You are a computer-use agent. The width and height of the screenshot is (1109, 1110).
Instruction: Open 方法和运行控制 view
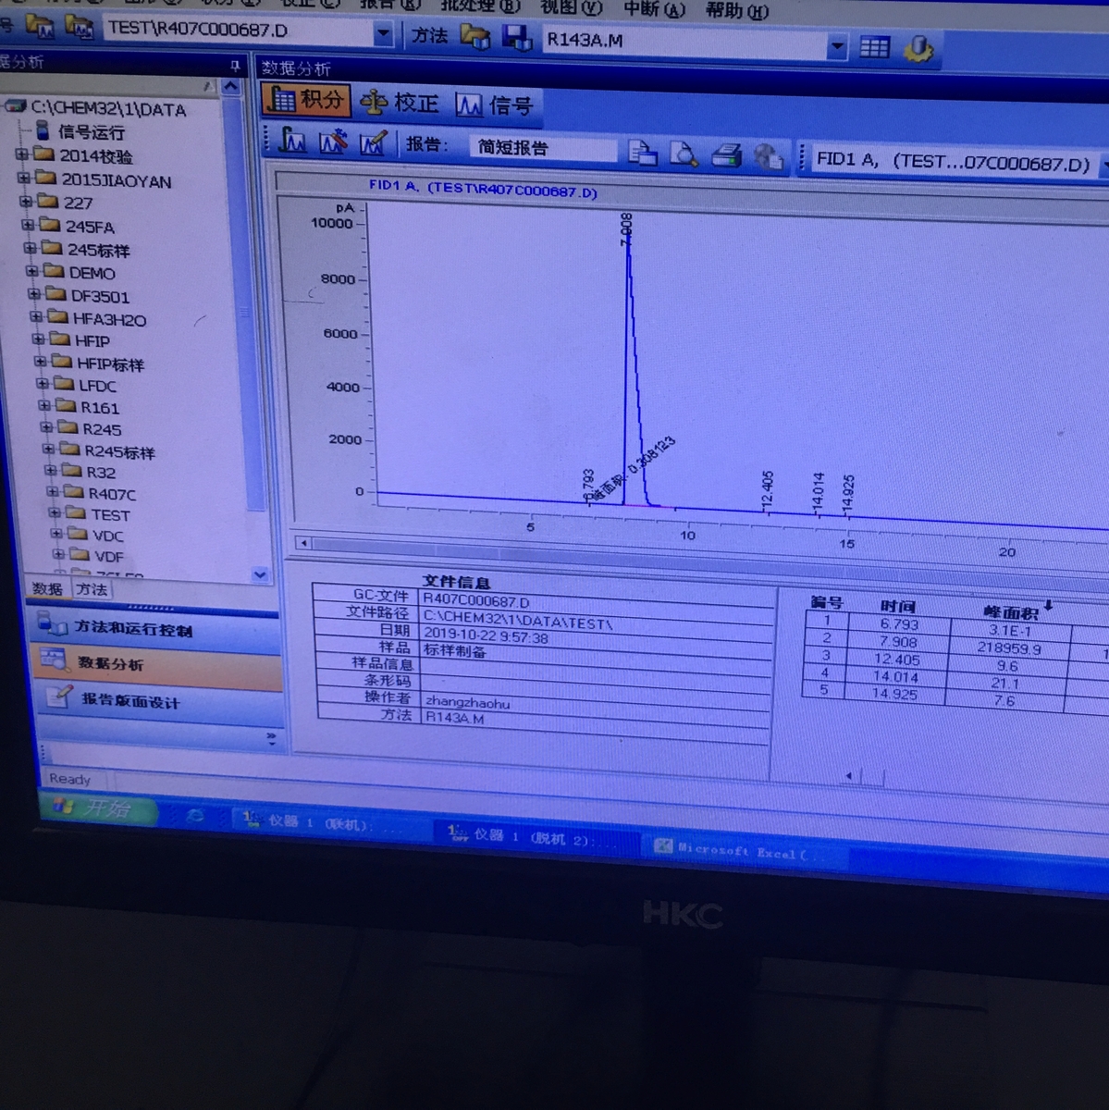[x=133, y=628]
